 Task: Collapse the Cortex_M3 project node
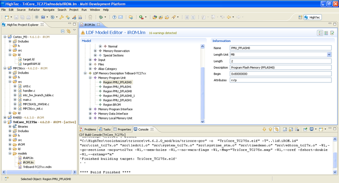[5, 37]
